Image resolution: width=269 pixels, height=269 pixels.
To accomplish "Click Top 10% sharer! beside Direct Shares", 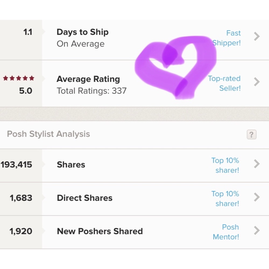I will click(x=225, y=199).
